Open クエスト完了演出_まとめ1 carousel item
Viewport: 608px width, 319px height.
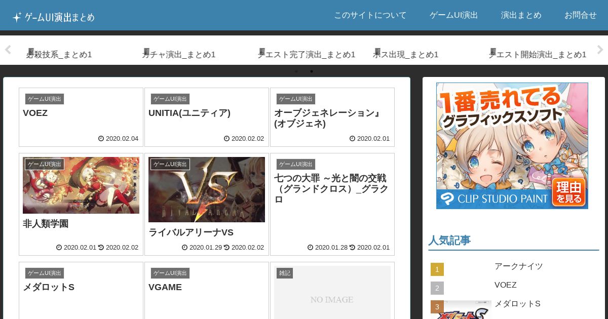307,54
